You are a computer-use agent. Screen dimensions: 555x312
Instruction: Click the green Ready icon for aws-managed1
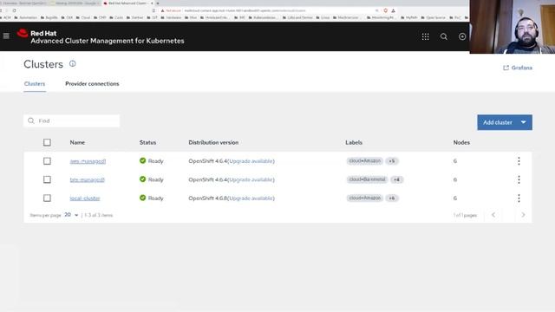[142, 160]
